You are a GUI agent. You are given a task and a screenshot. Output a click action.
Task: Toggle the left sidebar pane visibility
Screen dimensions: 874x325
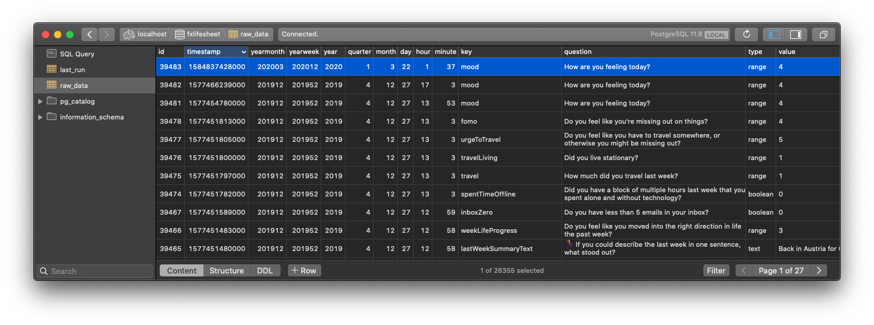pos(774,35)
